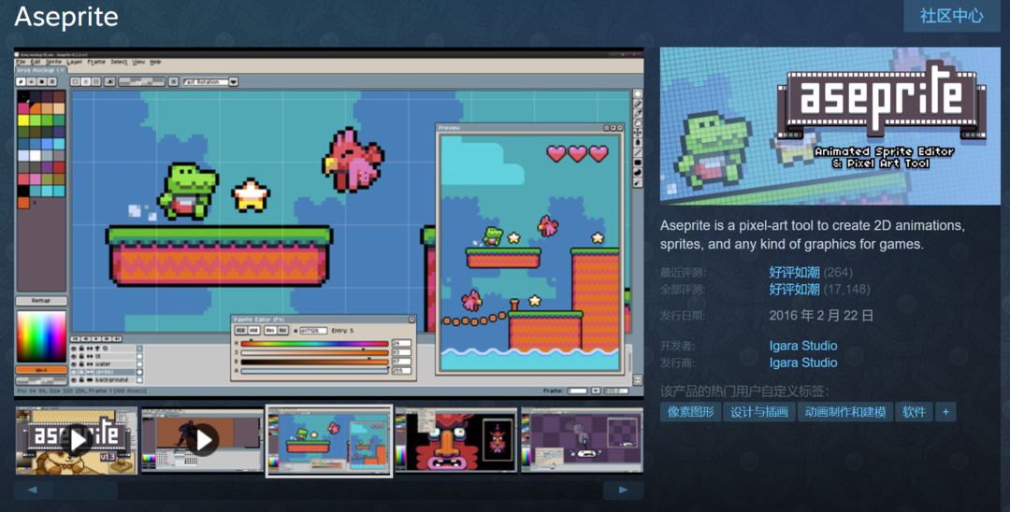Image resolution: width=1010 pixels, height=512 pixels.
Task: Click the recent review count (264)
Action: click(x=838, y=272)
